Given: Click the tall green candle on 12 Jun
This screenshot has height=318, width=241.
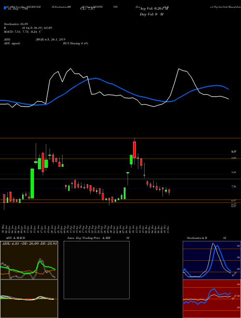Looking at the screenshot, I should point(32,184).
